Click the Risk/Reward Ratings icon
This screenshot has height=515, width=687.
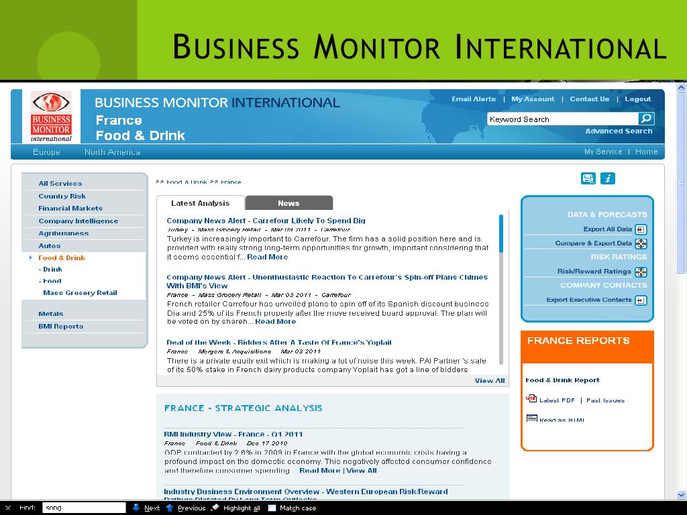641,272
